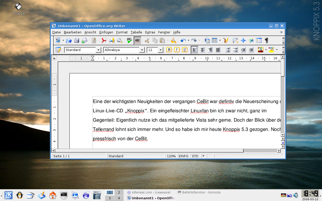
Task: Run the spelling and grammar check
Action: click(129, 40)
